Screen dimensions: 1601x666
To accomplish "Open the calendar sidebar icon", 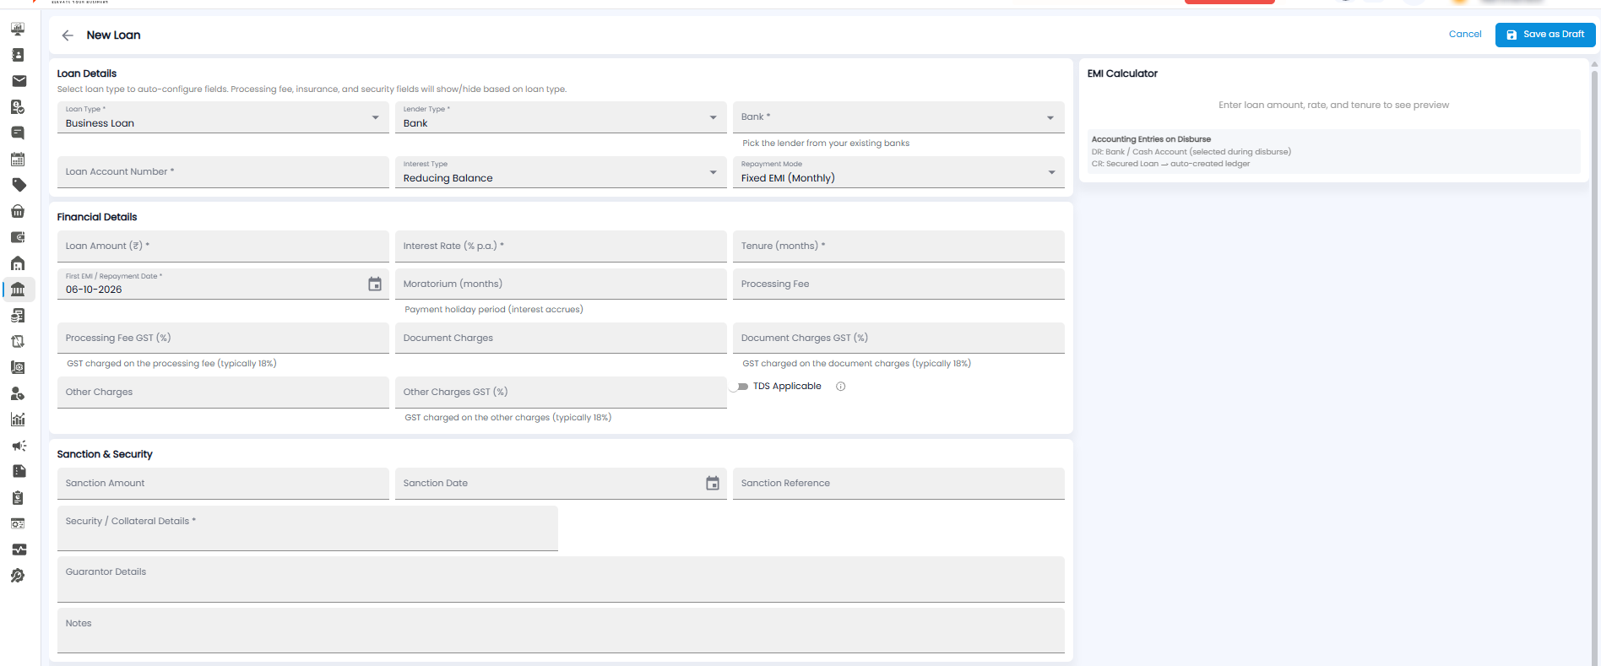I will 18,159.
